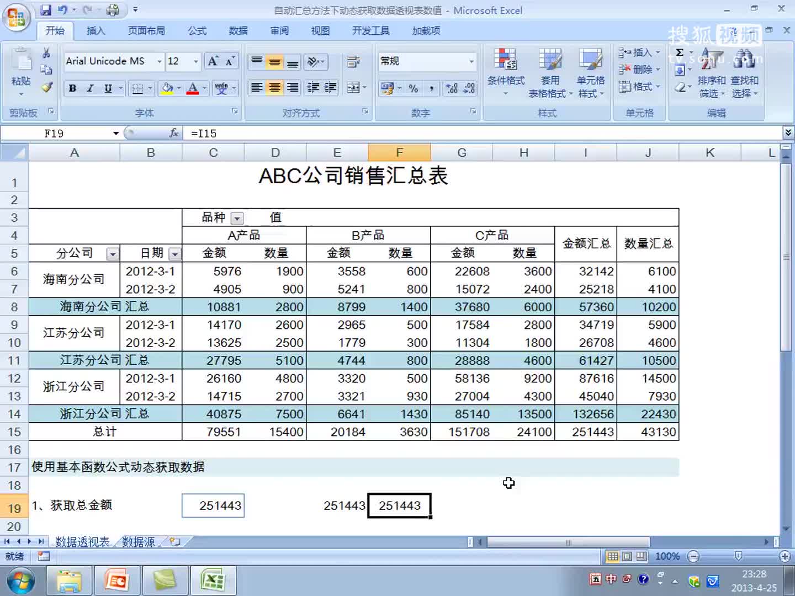Viewport: 795px width, 596px height.
Task: Open the 日期 filter dropdown
Action: tap(174, 254)
